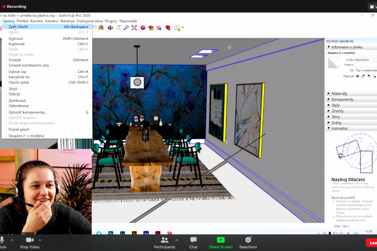Expand the Komponenty panel
This screenshot has height=251, width=377.
[x=342, y=99]
